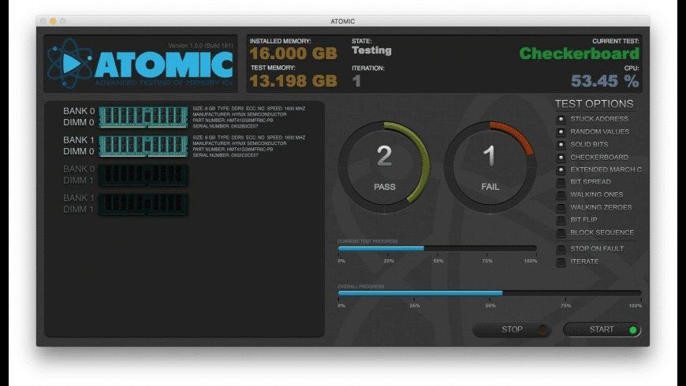
Task: Enable the Bit Spread test
Action: point(561,182)
